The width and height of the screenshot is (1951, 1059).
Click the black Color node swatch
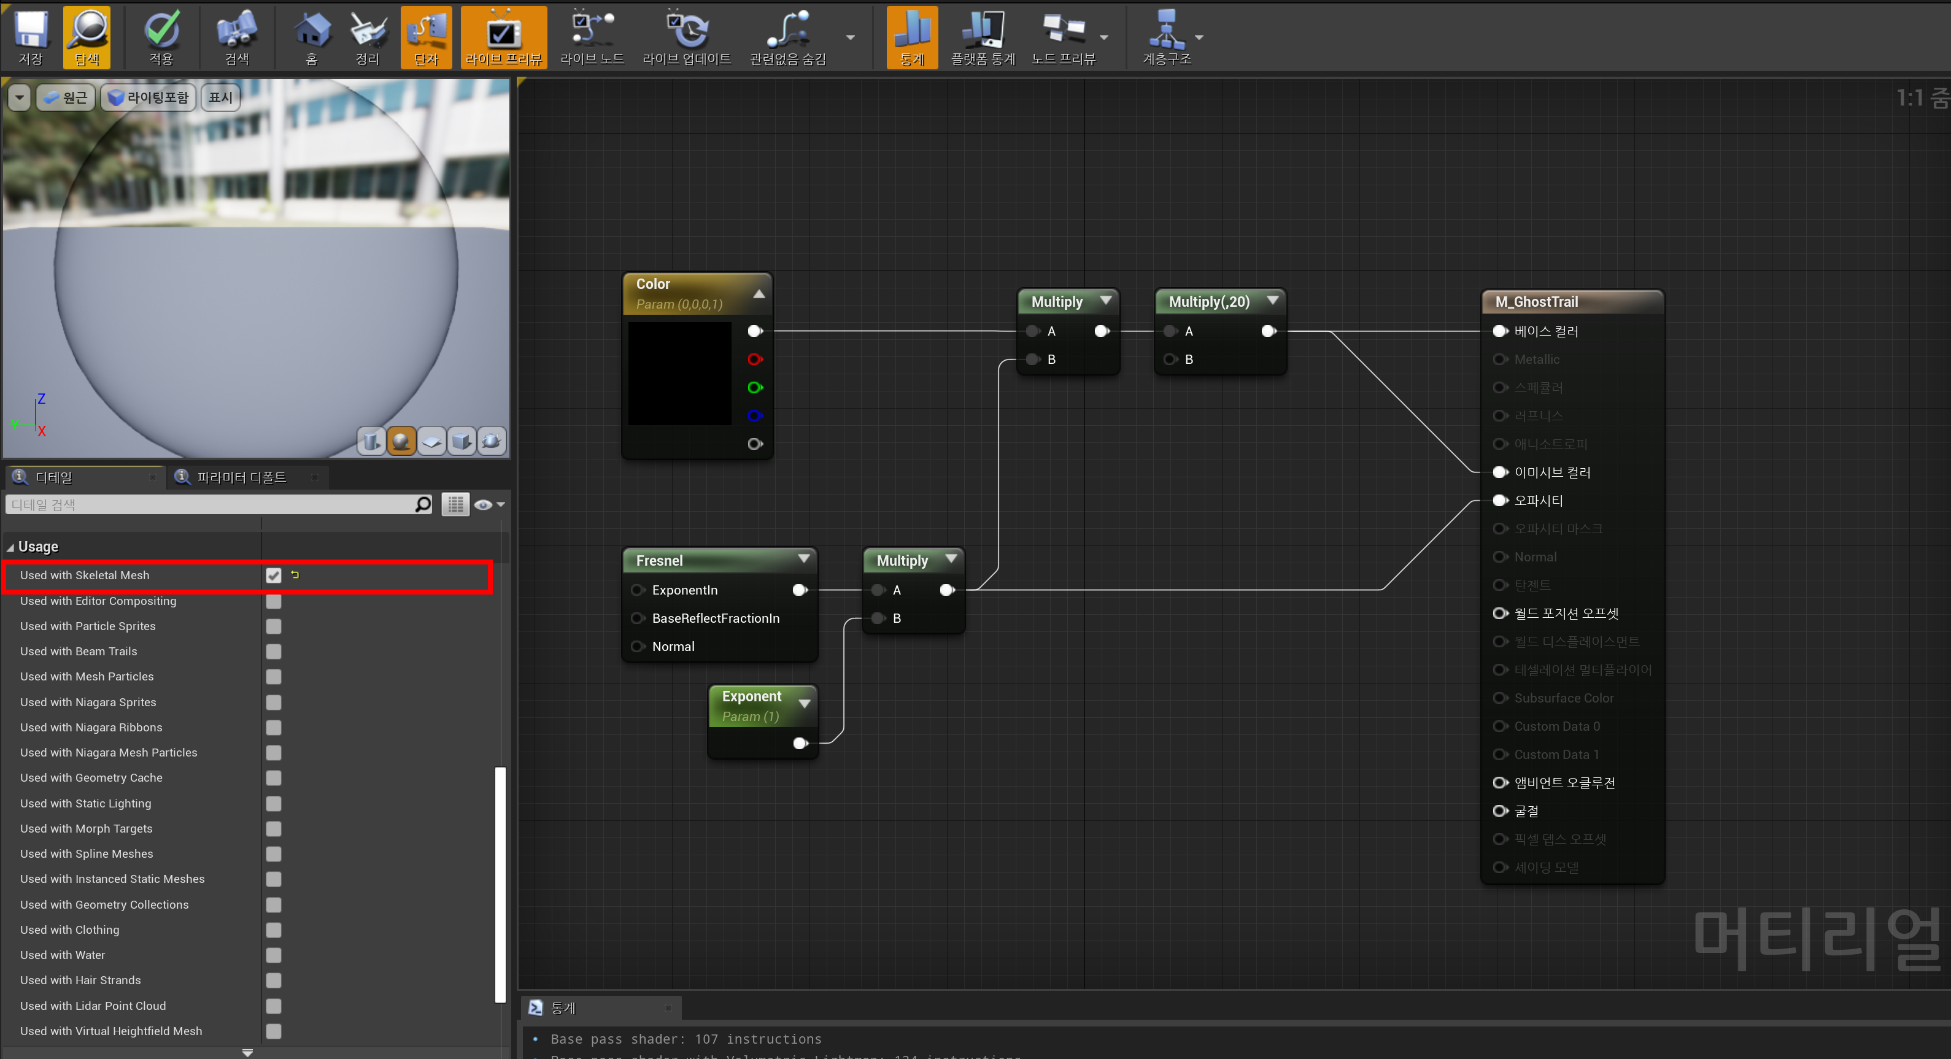pyautogui.click(x=679, y=373)
